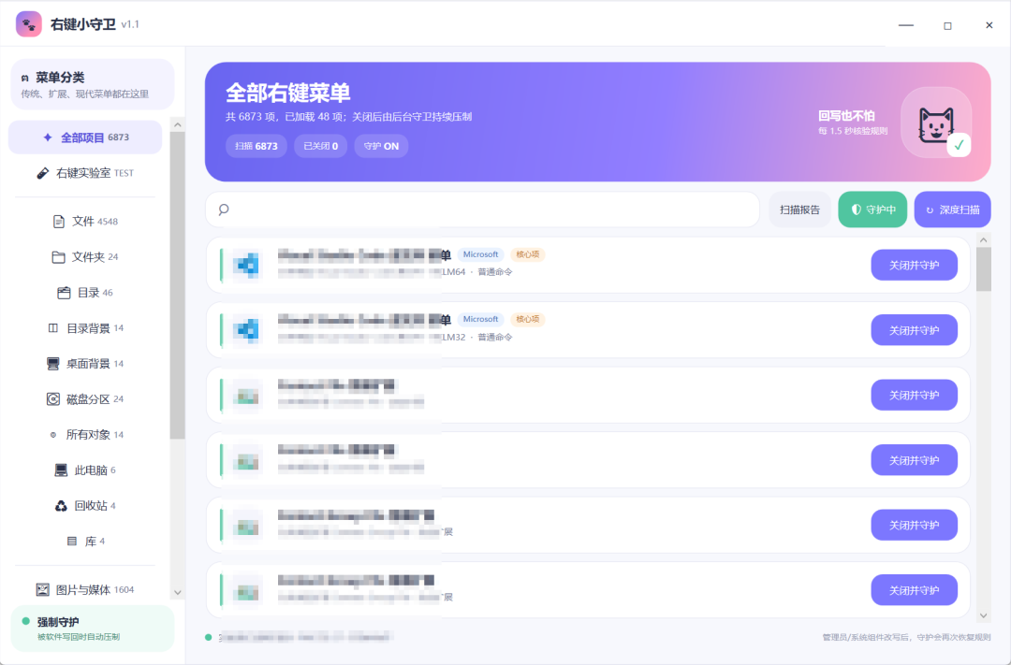Image resolution: width=1011 pixels, height=665 pixels.
Task: Click the 目录 category icon
Action: pyautogui.click(x=64, y=293)
